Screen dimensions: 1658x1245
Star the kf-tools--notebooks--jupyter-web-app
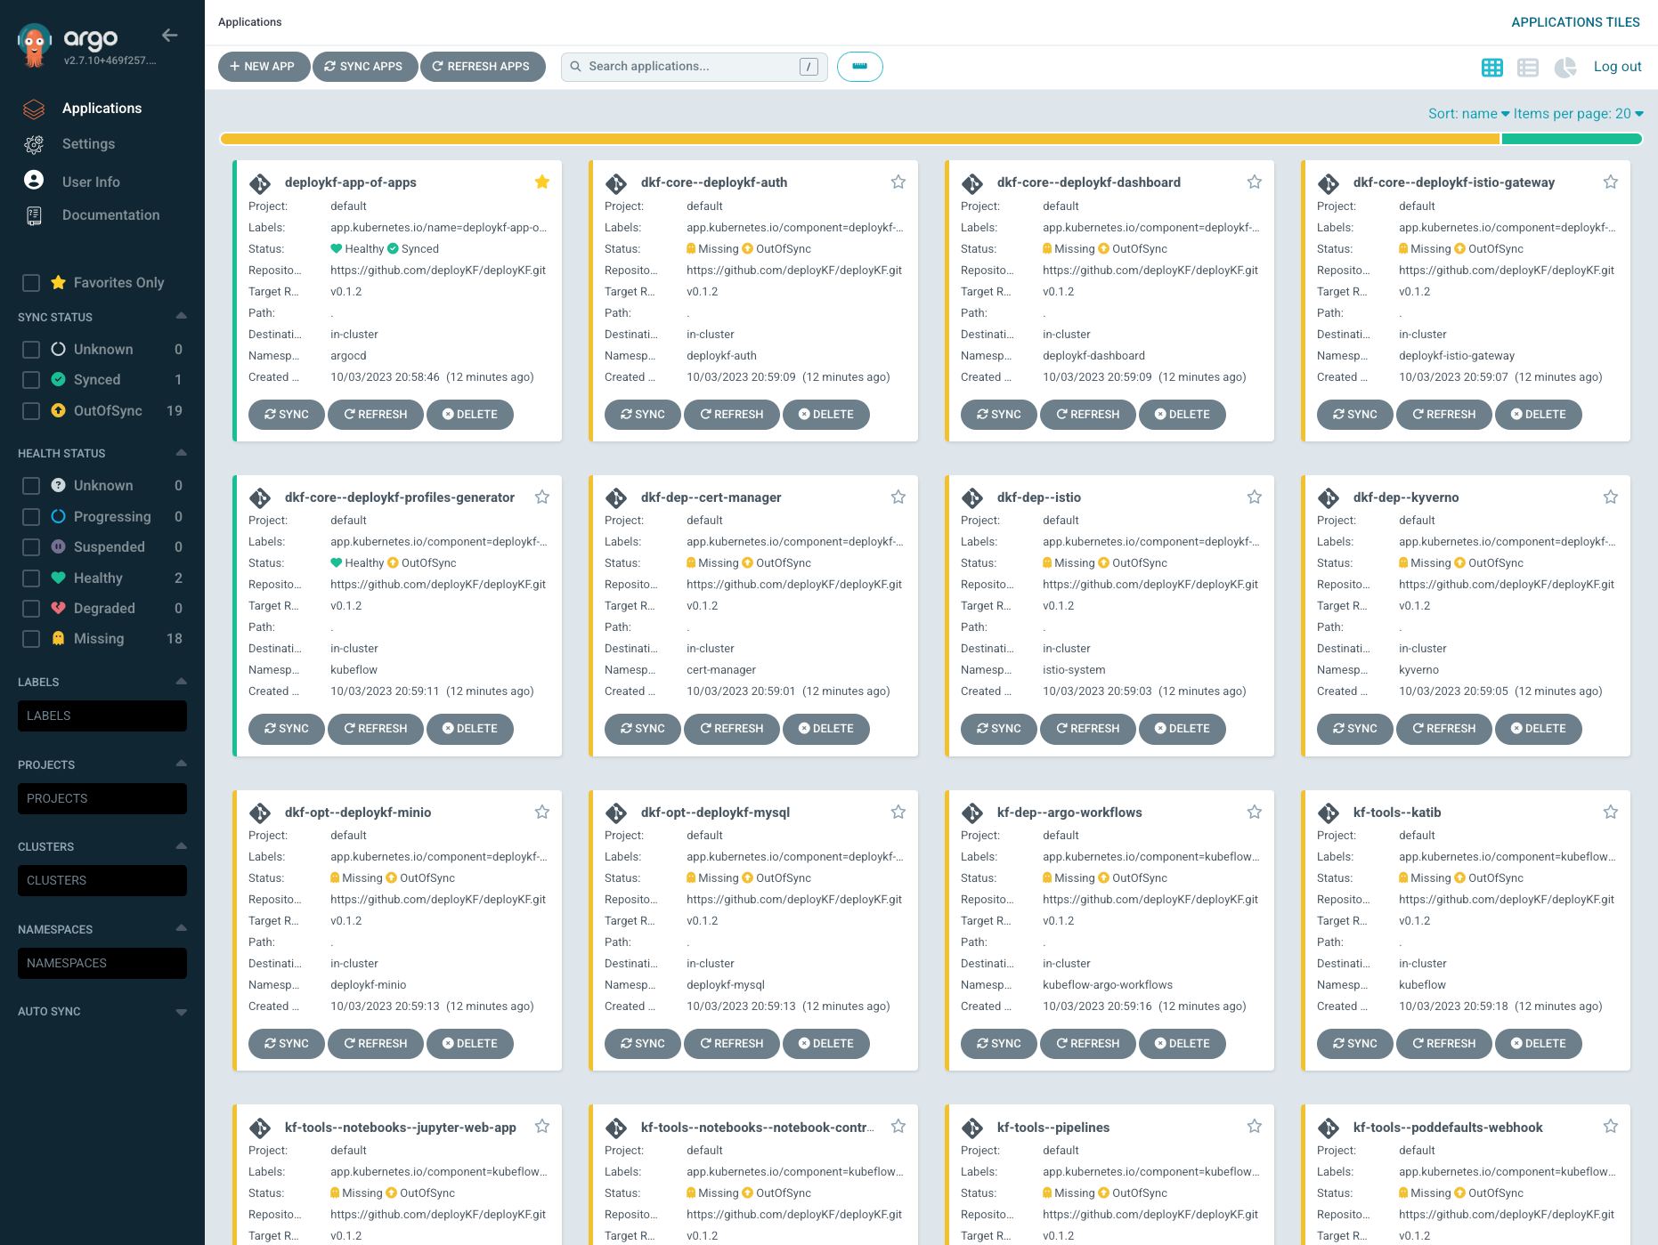[x=542, y=1127]
